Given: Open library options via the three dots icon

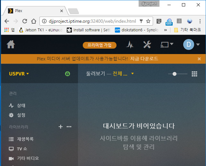Looking at the screenshot, I should [69, 127].
